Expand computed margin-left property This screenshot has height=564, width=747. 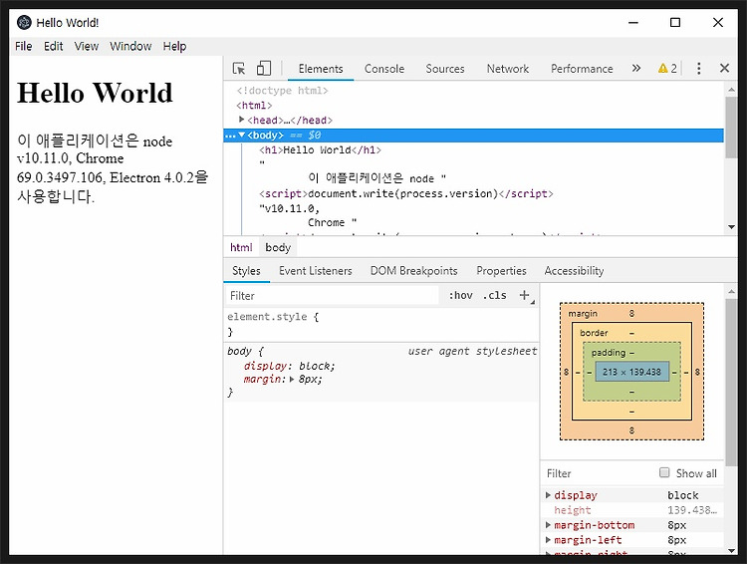pyautogui.click(x=548, y=540)
